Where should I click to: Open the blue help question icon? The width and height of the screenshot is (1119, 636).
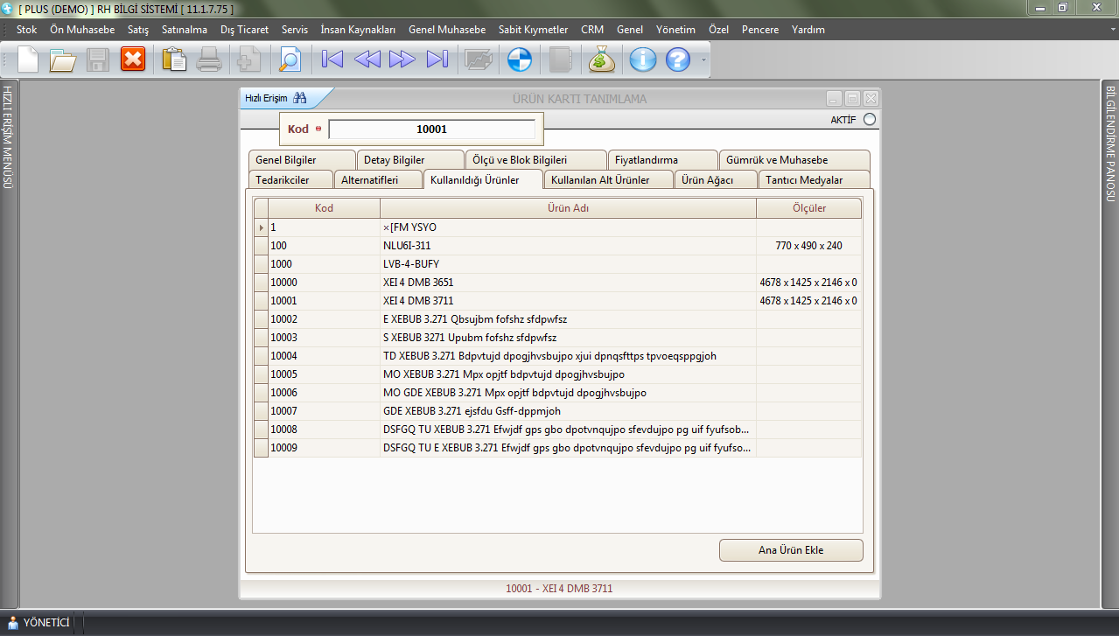tap(678, 59)
